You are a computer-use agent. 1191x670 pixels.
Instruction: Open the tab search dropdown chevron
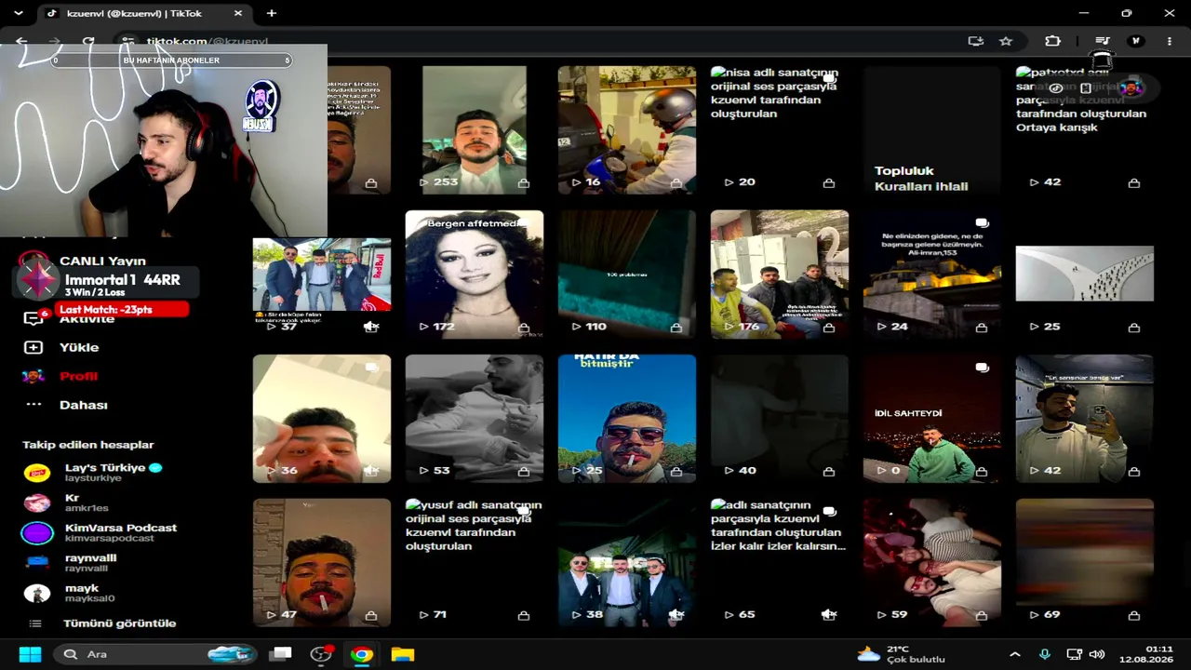(x=18, y=13)
